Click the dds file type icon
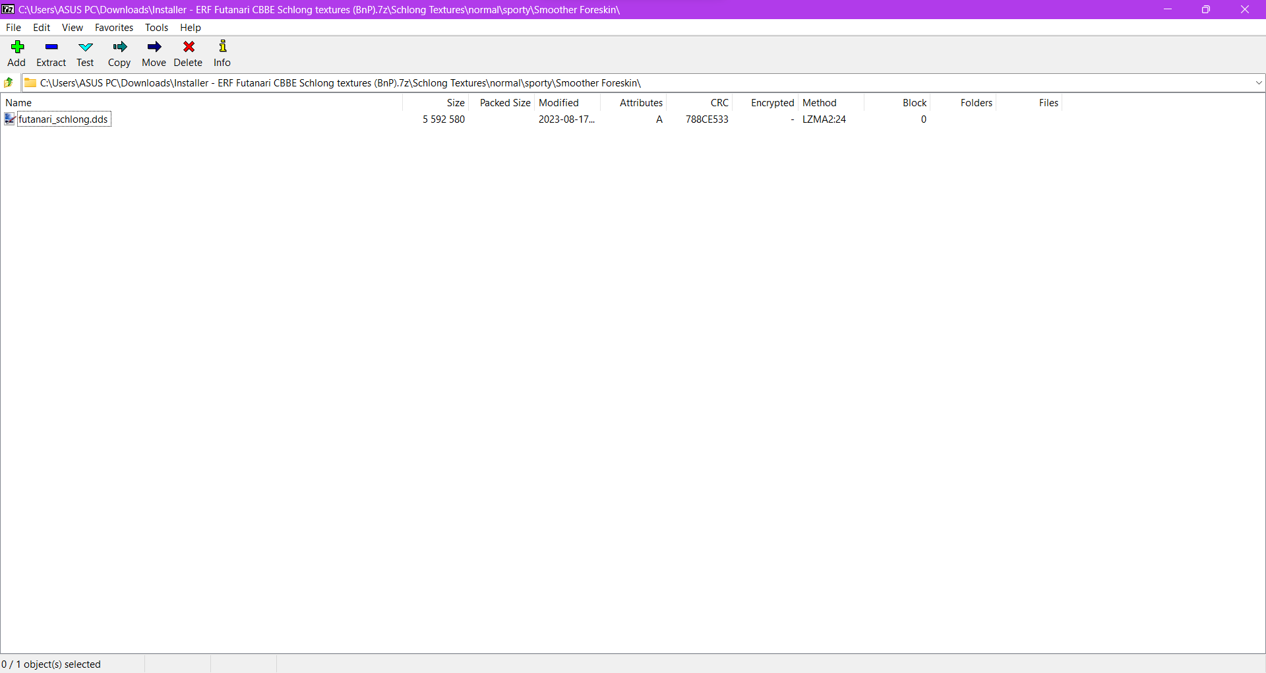 point(10,119)
